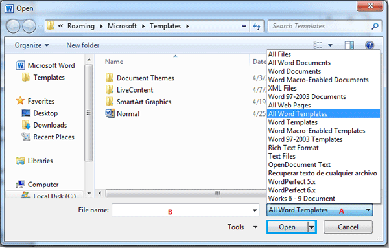This screenshot has height=248, width=389.
Task: Expand the Organize menu
Action: (x=32, y=45)
